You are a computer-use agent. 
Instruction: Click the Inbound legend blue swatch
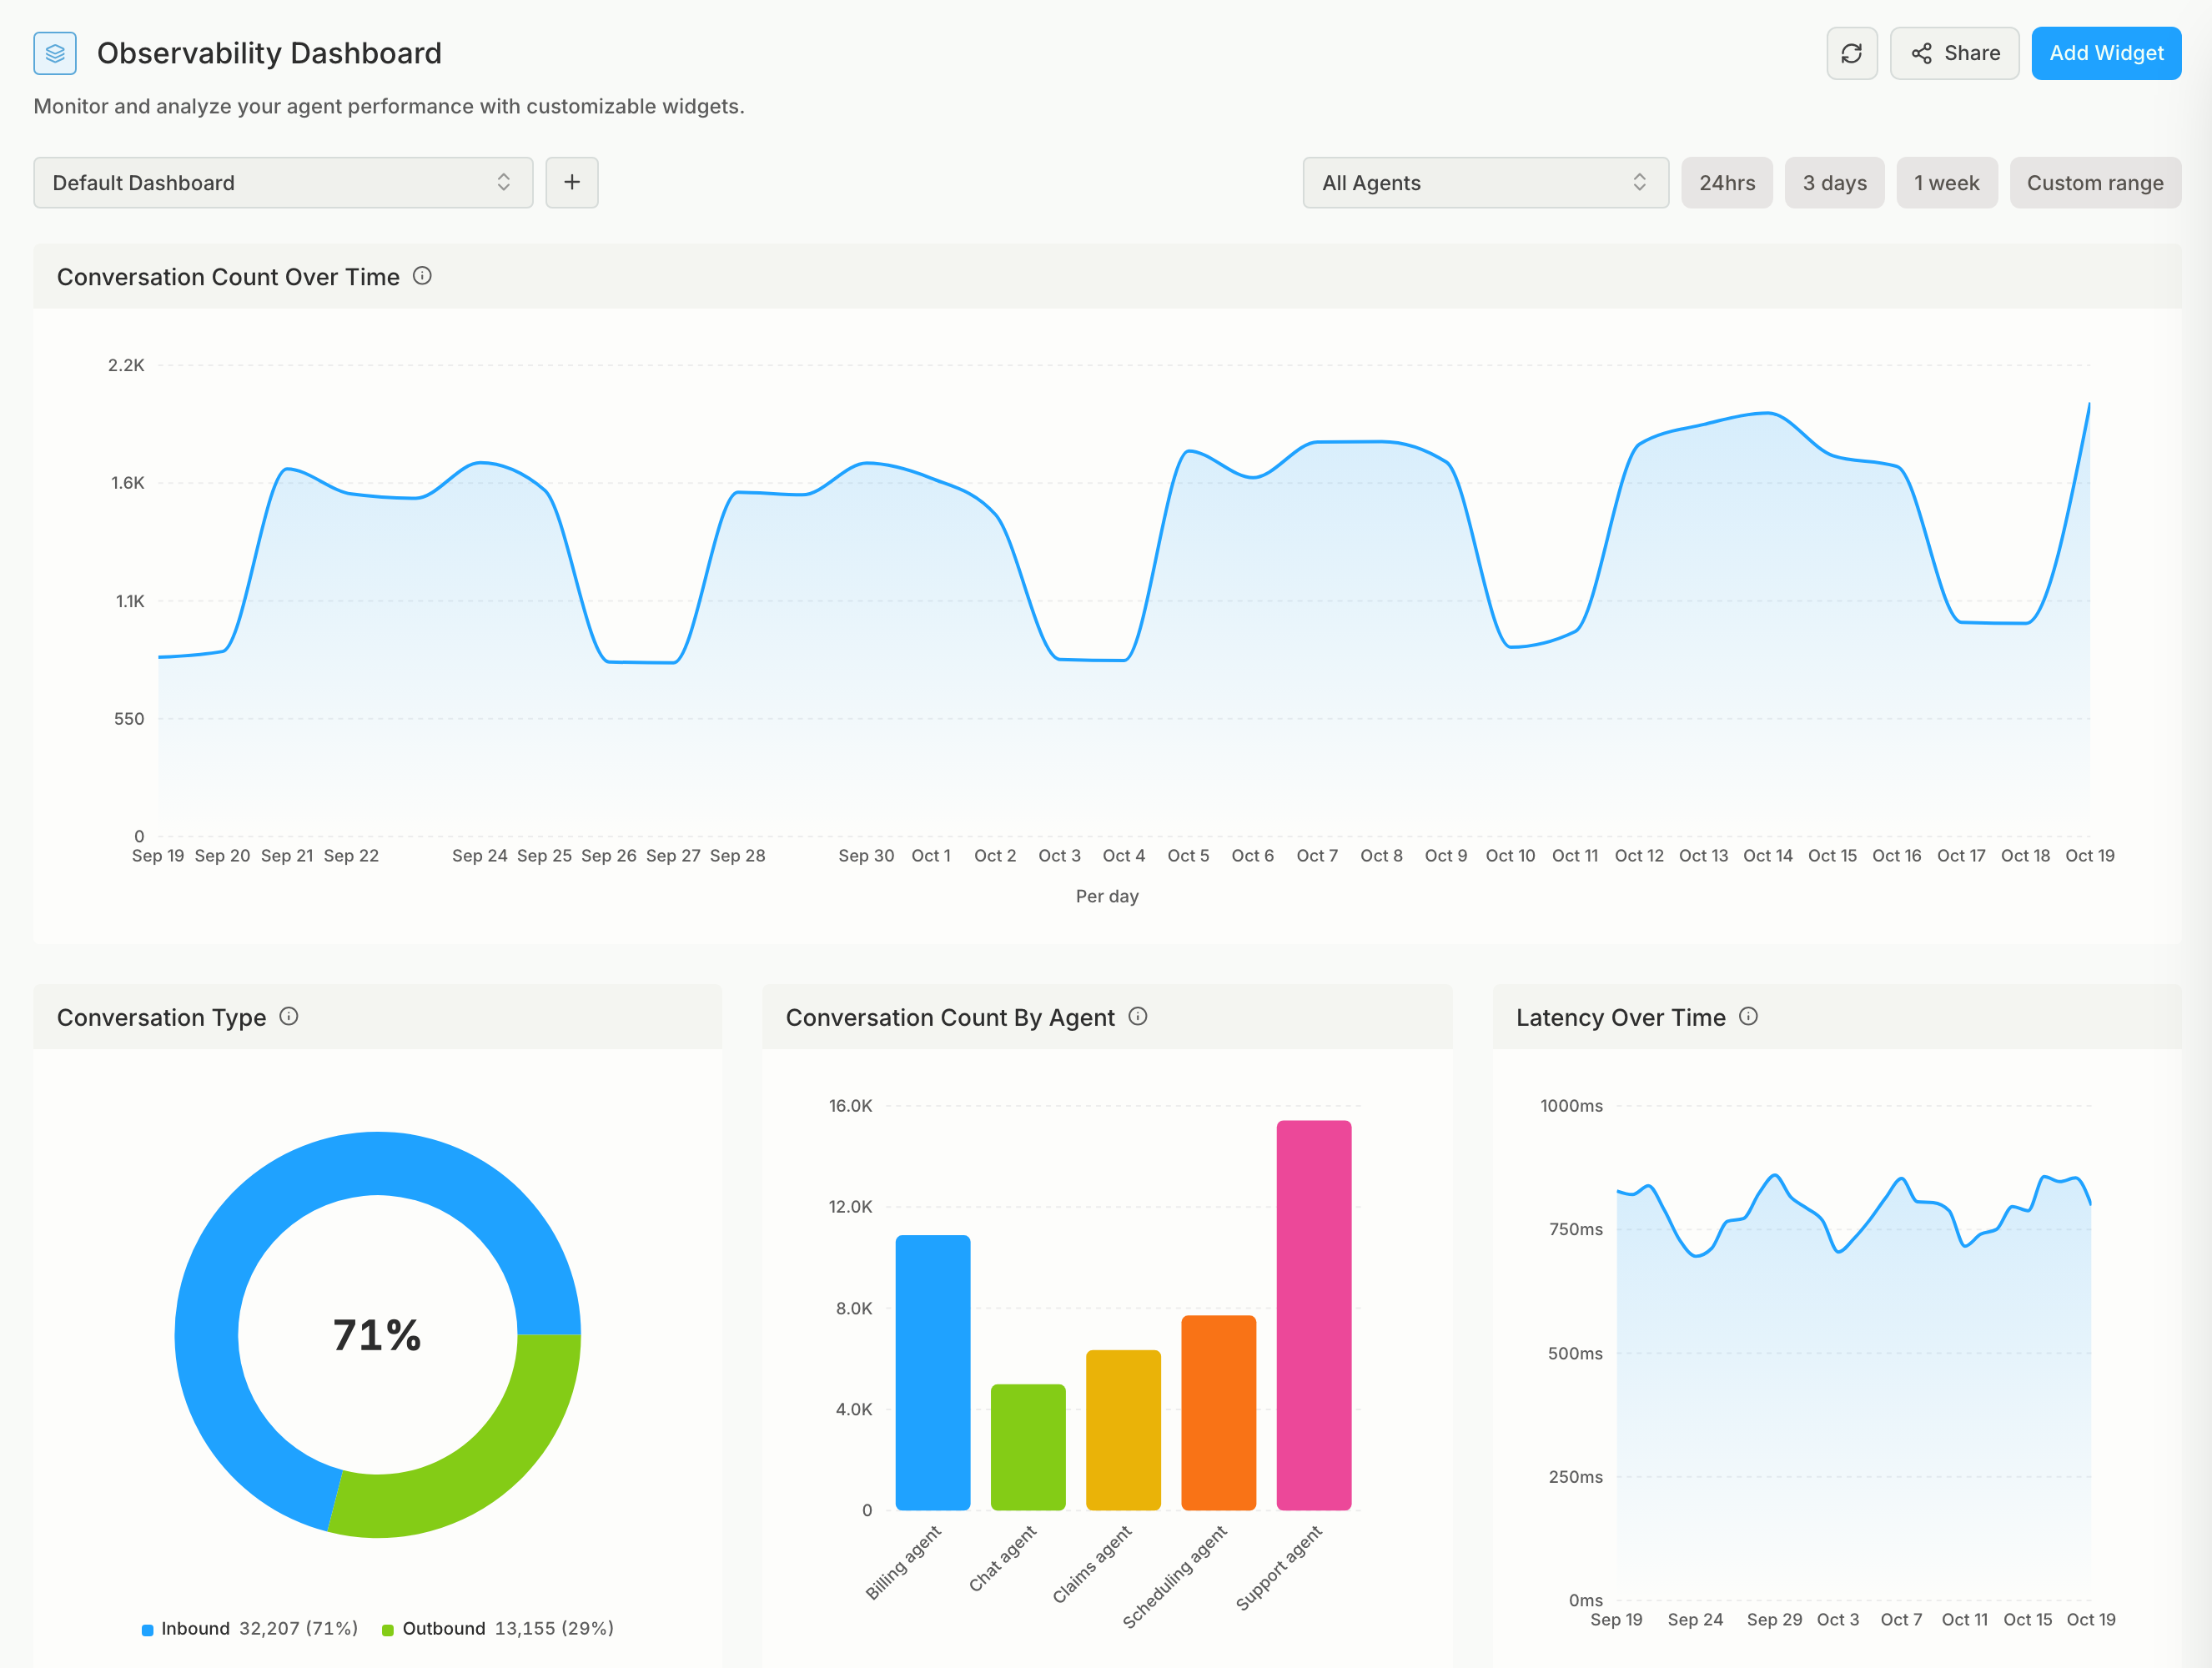click(x=148, y=1630)
